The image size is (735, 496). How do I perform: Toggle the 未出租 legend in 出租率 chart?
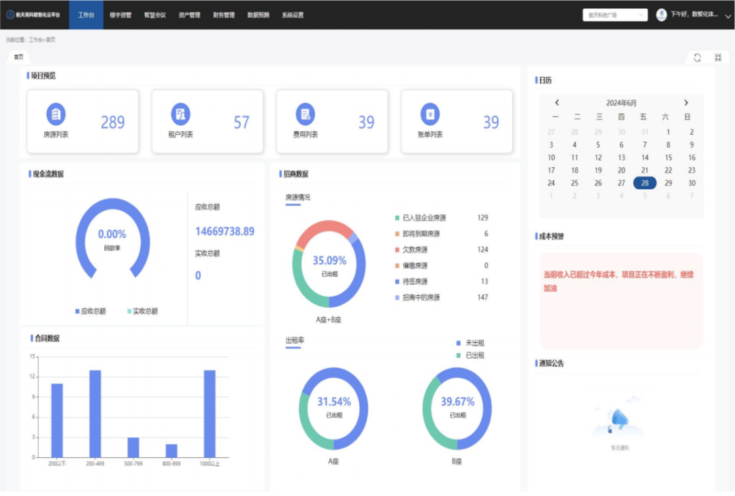470,343
